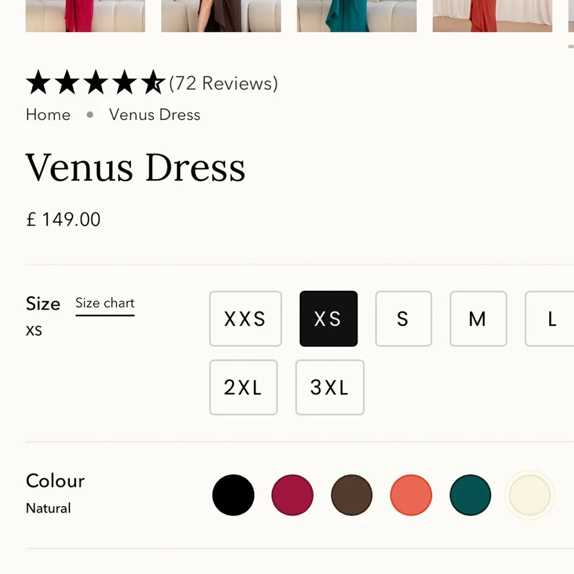Choose the burgundy colour swatch
Image resolution: width=574 pixels, height=574 pixels.
(x=293, y=495)
